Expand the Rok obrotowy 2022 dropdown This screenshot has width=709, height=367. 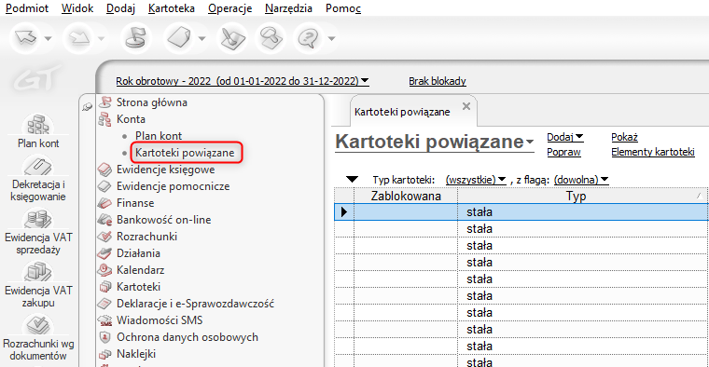tap(243, 81)
